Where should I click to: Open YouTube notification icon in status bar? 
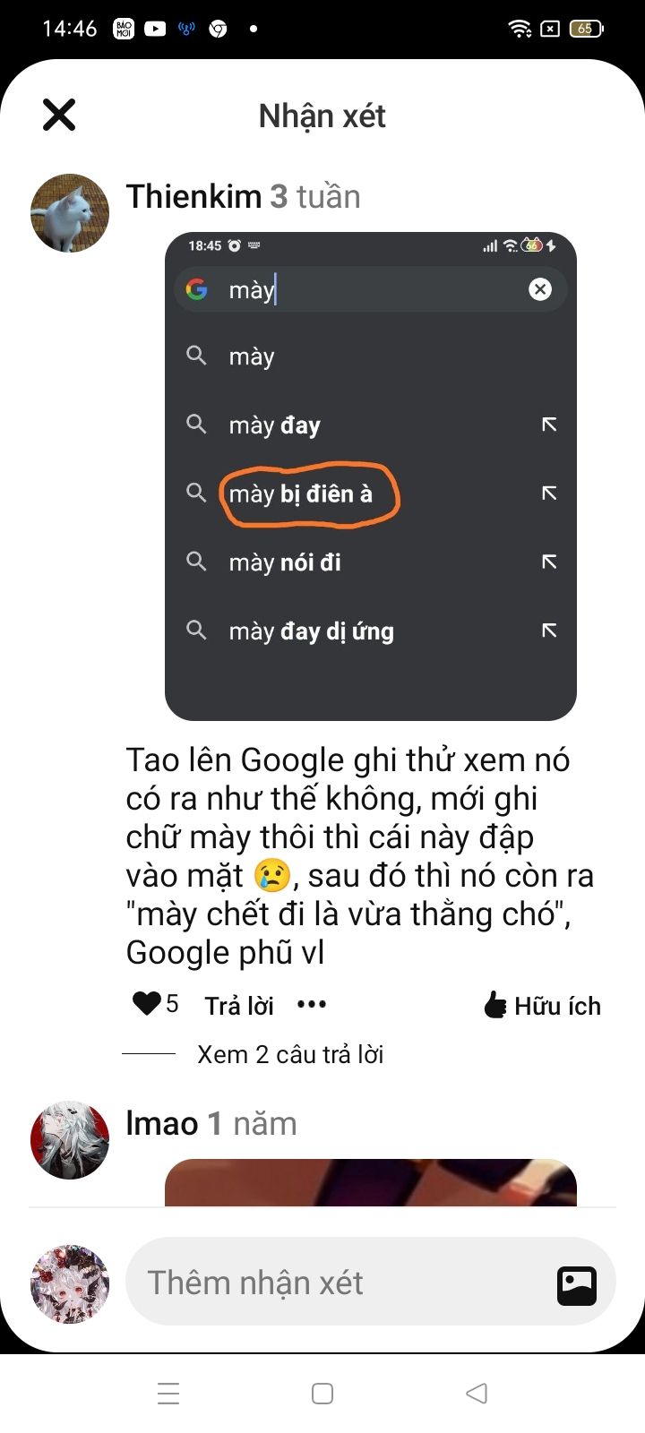pos(155,29)
